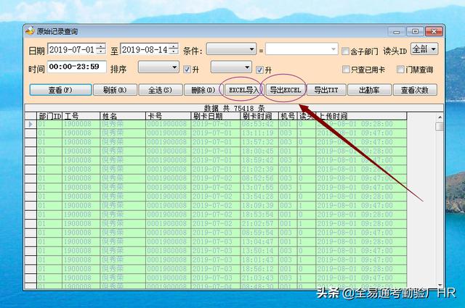465x308 pixels.
Task: Click the 导出EXCEL button
Action: pyautogui.click(x=285, y=90)
